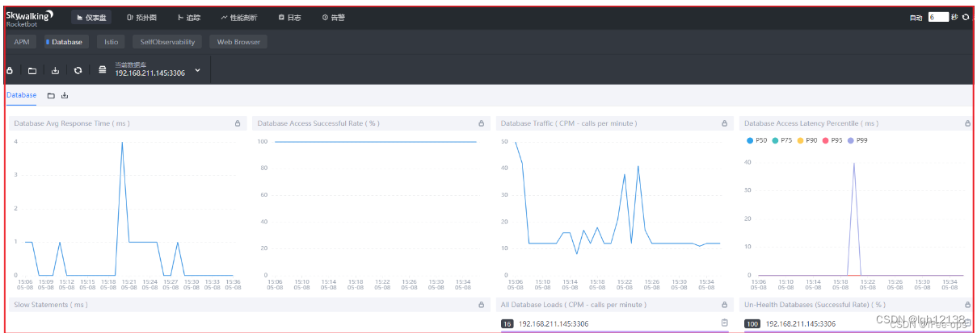Viewport: 977px width, 333px height.
Task: Toggle lock on Un-Health Databases panel
Action: [968, 305]
